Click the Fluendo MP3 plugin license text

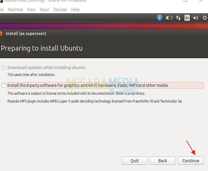95,101
